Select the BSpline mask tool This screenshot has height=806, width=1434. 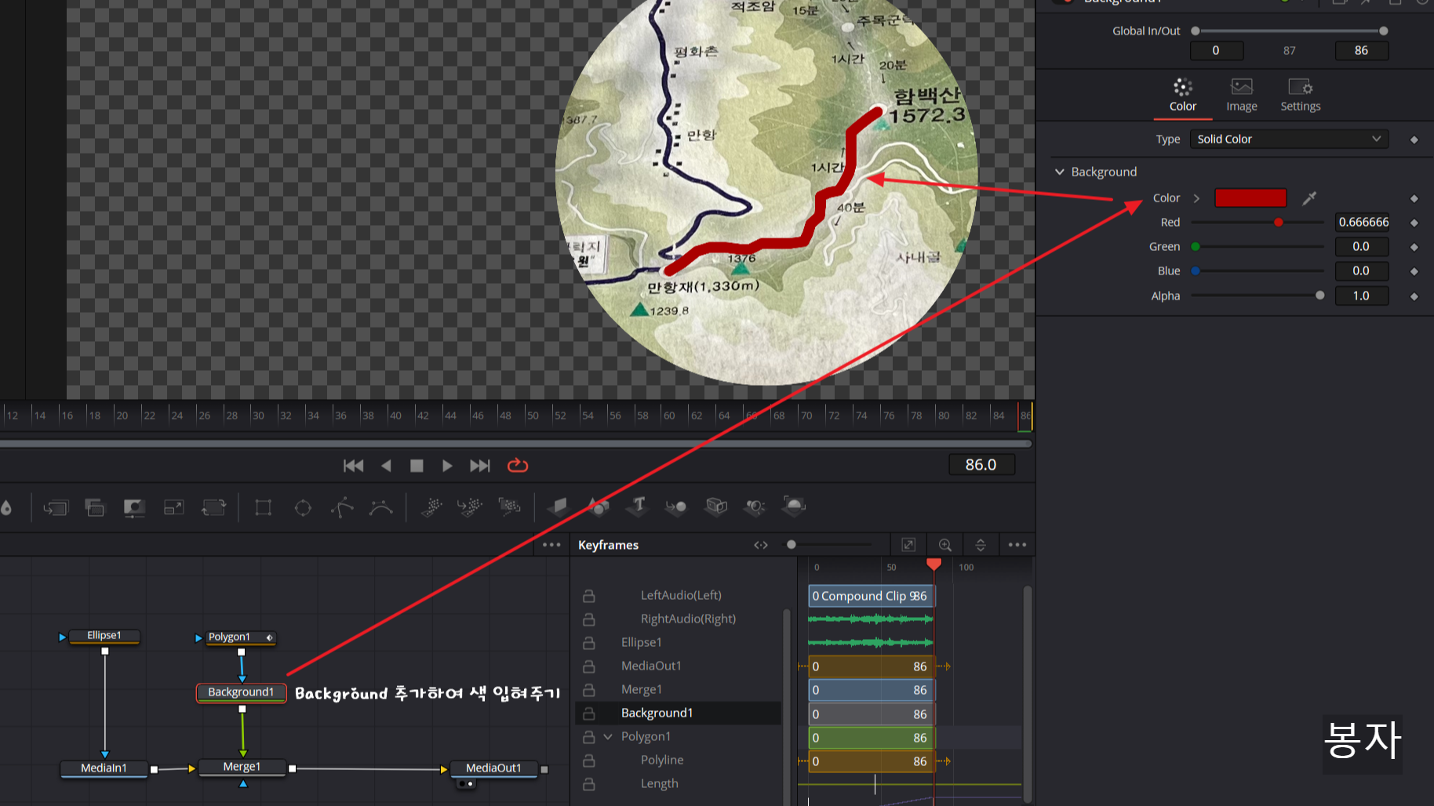point(381,507)
